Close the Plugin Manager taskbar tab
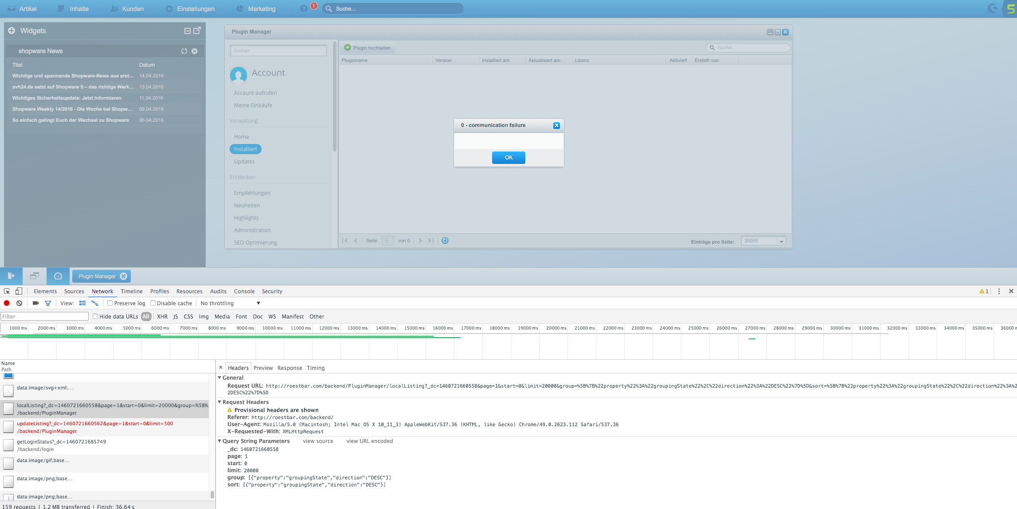The image size is (1017, 509). (124, 276)
